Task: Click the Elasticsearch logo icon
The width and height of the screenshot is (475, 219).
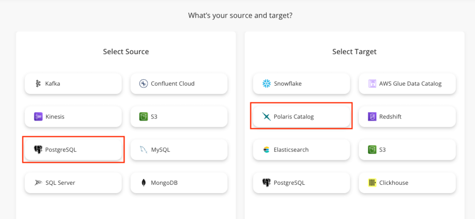Action: coord(266,150)
